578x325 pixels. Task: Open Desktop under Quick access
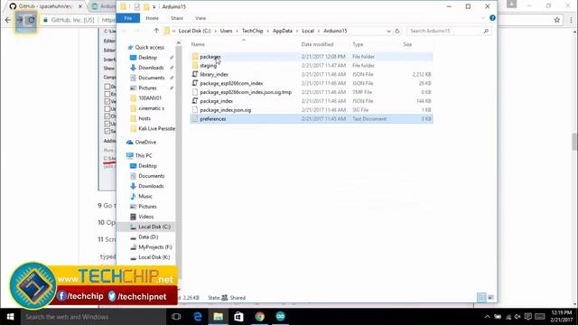coord(147,58)
